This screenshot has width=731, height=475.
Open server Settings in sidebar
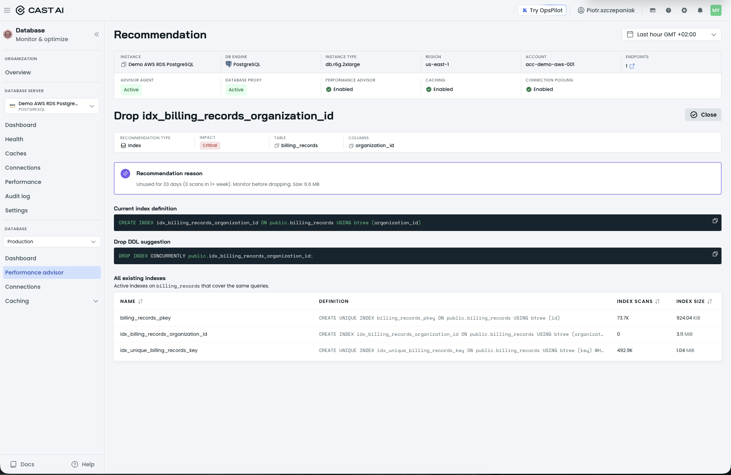(x=16, y=210)
